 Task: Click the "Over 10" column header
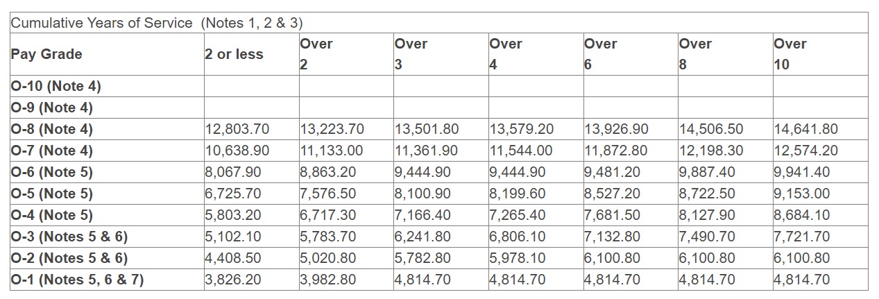pyautogui.click(x=790, y=54)
